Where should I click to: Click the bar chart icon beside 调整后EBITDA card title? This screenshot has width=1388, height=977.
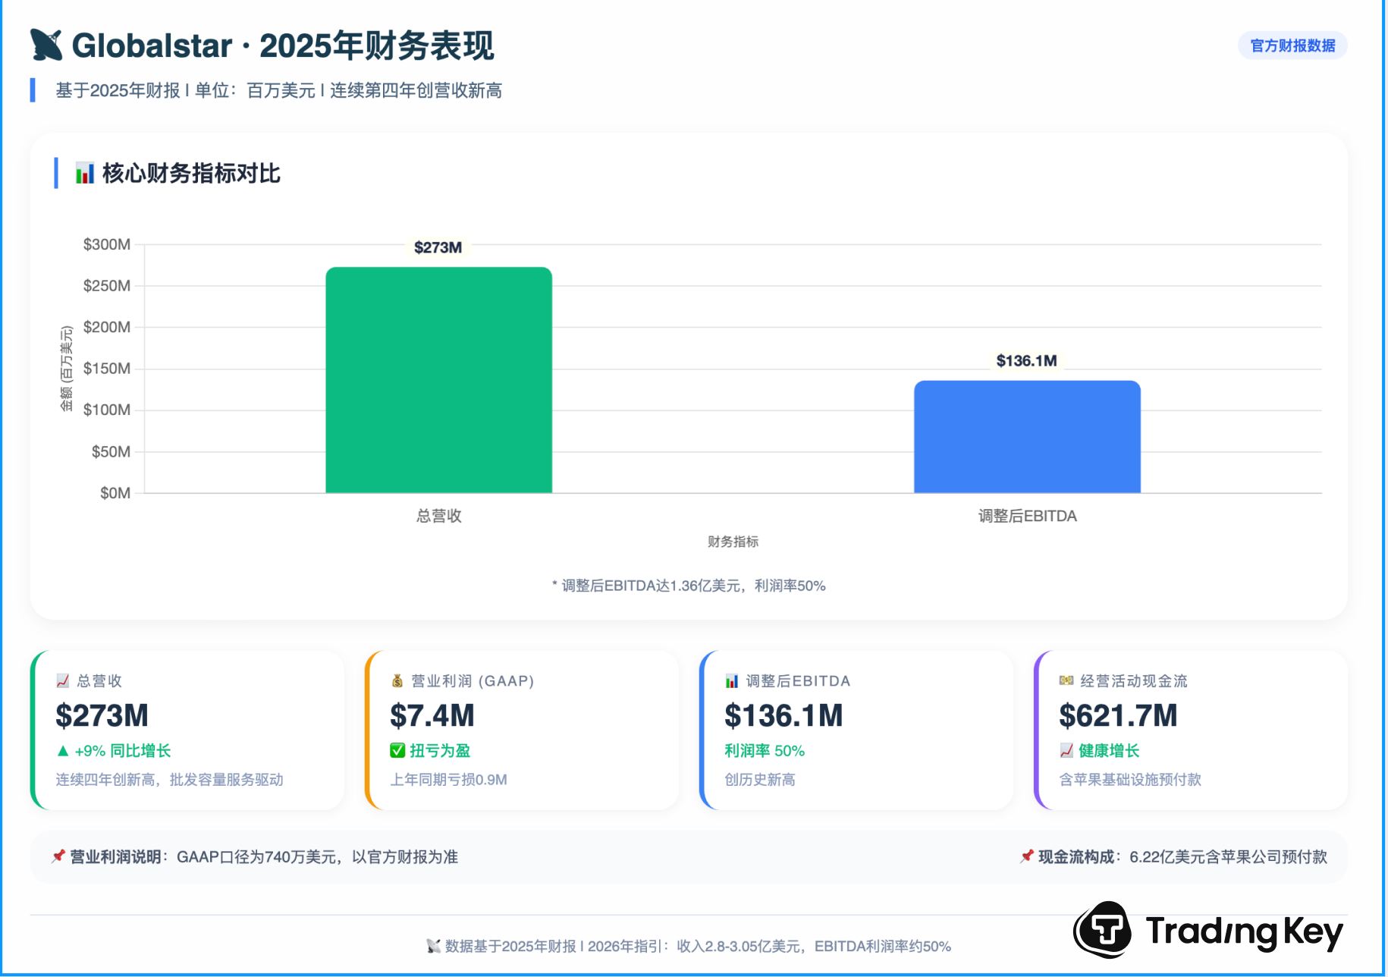tap(732, 681)
